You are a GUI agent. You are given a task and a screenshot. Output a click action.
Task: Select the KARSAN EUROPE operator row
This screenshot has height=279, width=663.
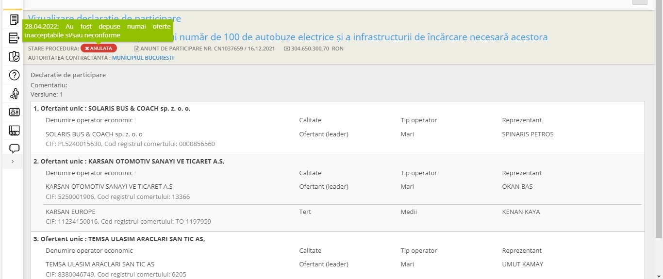point(343,216)
